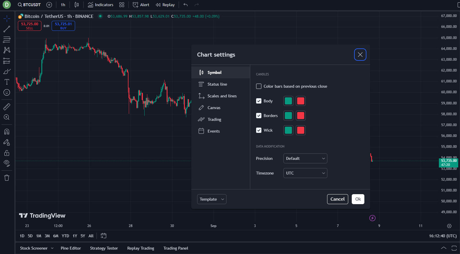Open the Scales and lines tab
Image resolution: width=460 pixels, height=254 pixels.
[221, 96]
